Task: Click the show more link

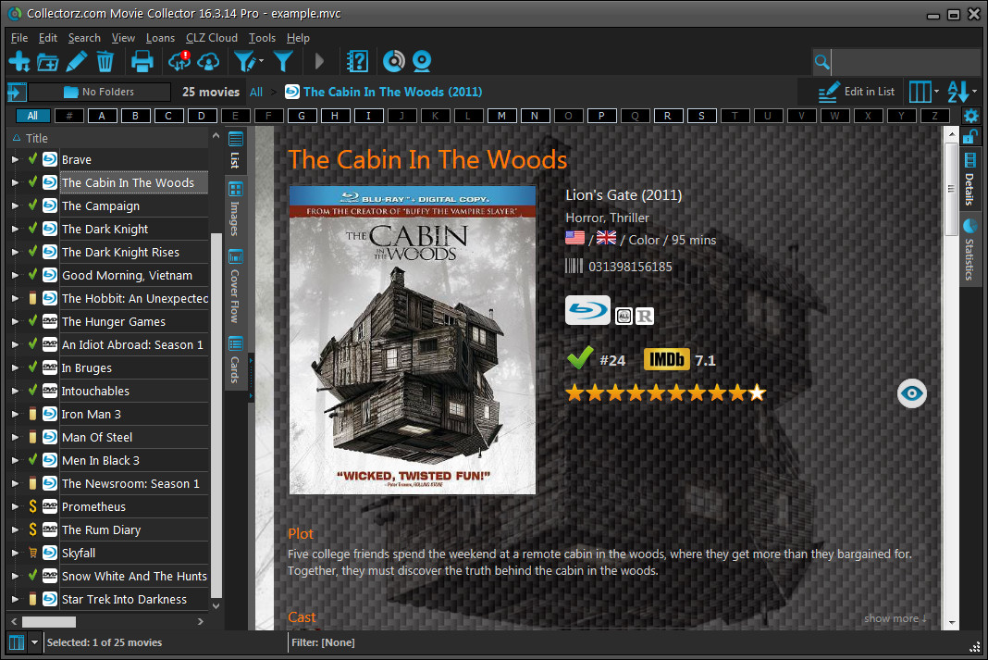Action: pyautogui.click(x=895, y=618)
